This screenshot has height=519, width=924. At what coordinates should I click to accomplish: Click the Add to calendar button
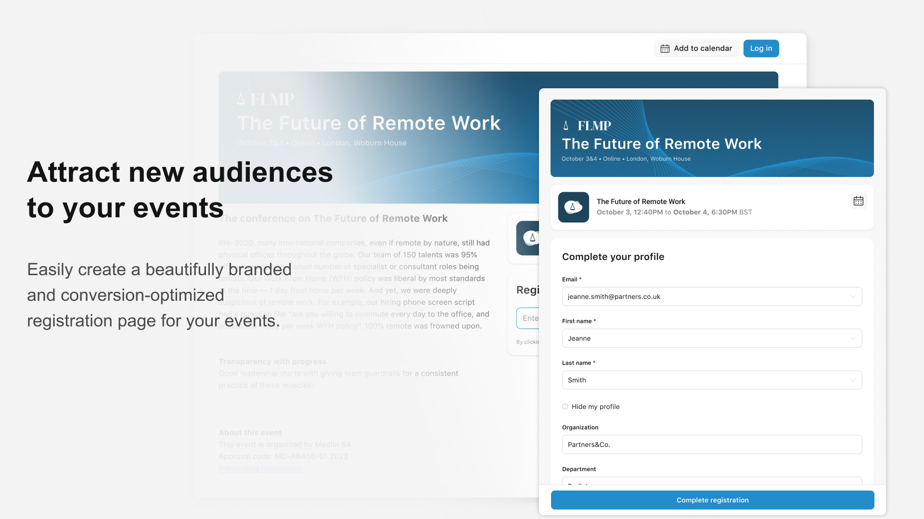[x=696, y=48]
